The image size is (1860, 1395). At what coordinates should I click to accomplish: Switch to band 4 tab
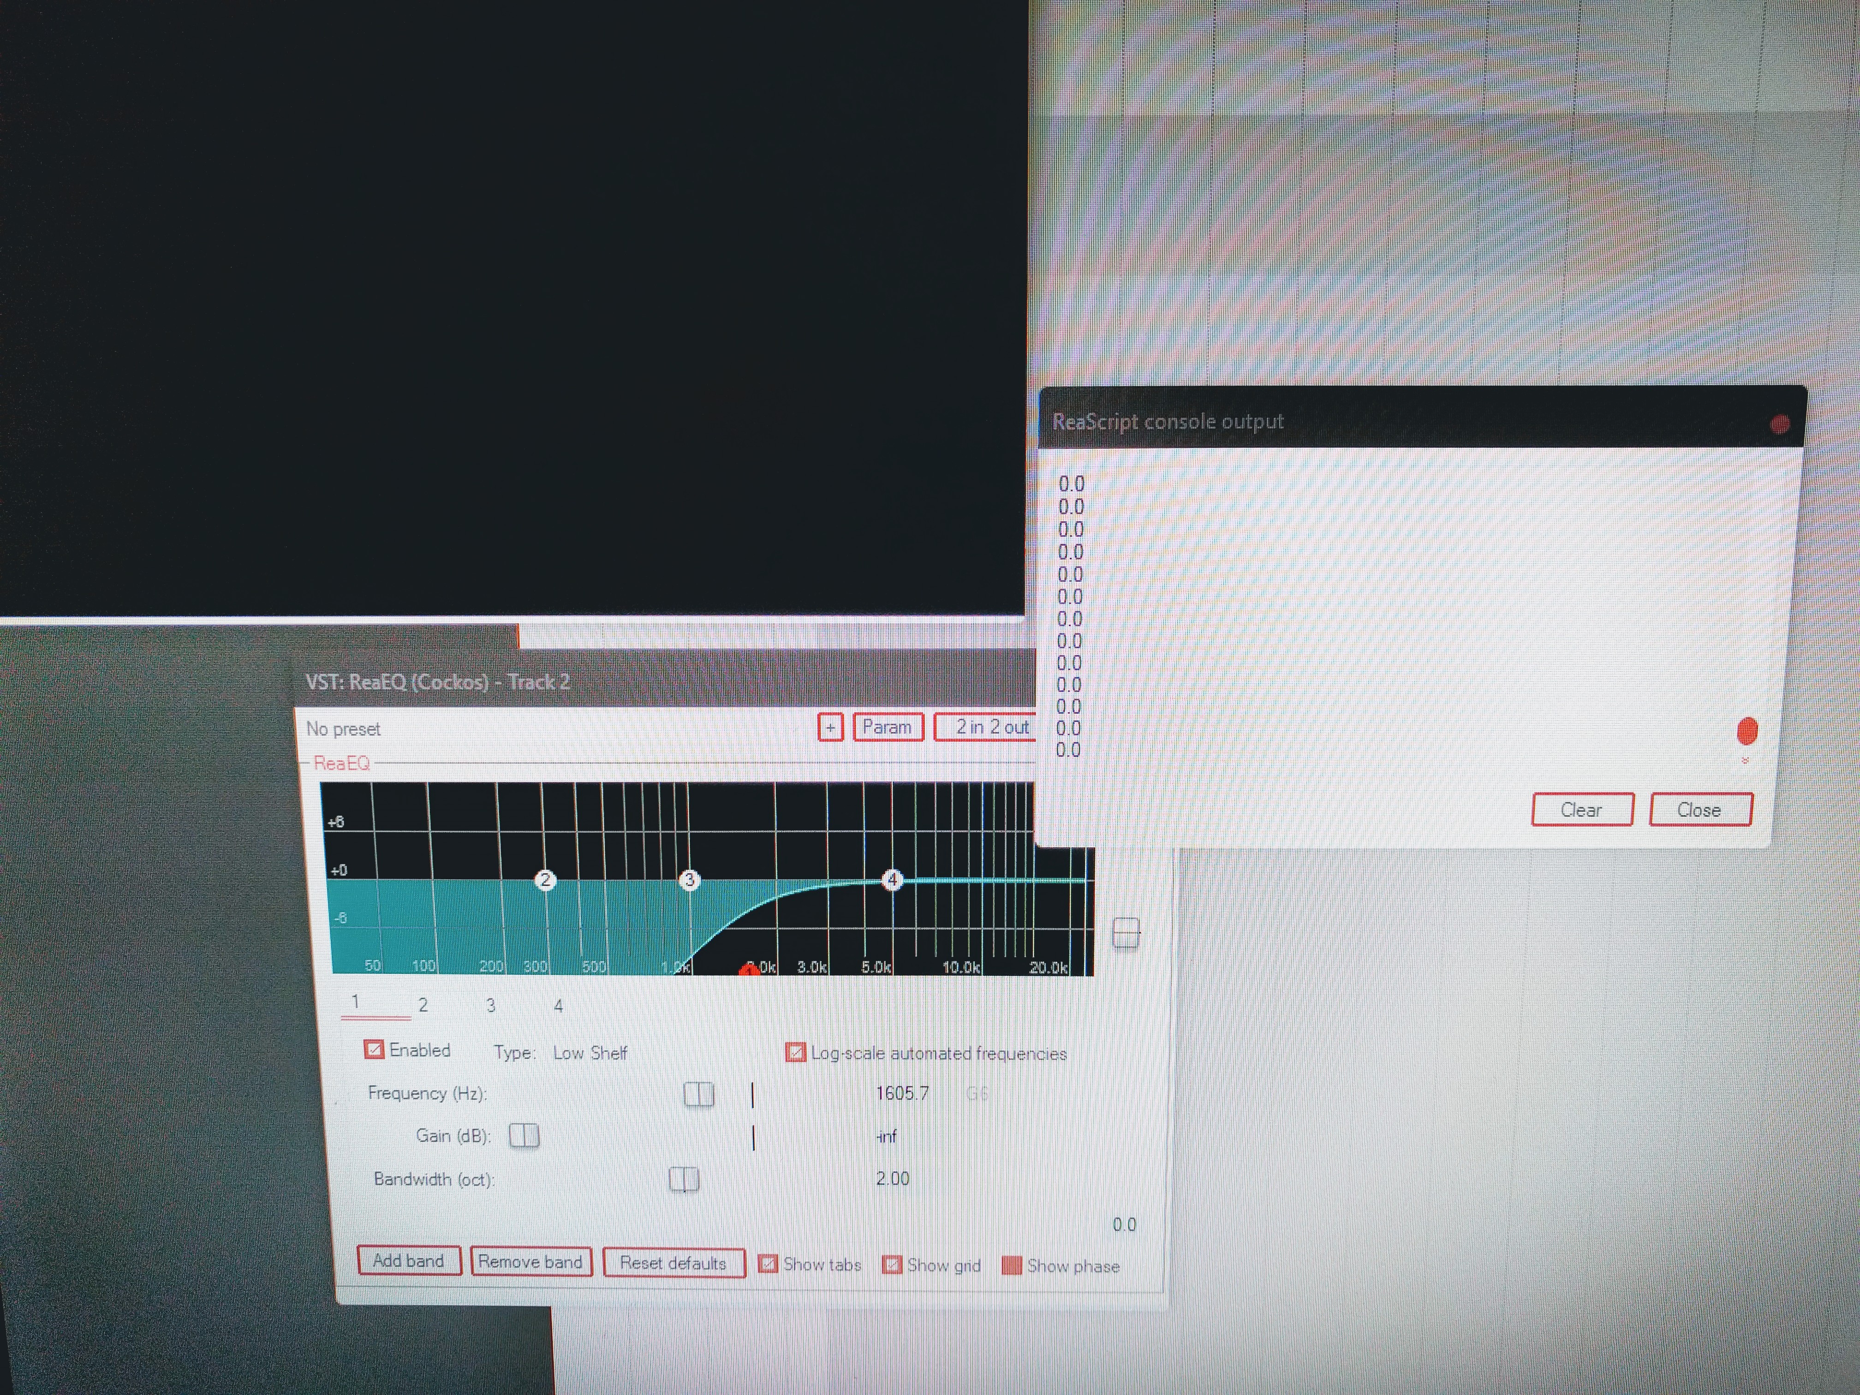558,1006
